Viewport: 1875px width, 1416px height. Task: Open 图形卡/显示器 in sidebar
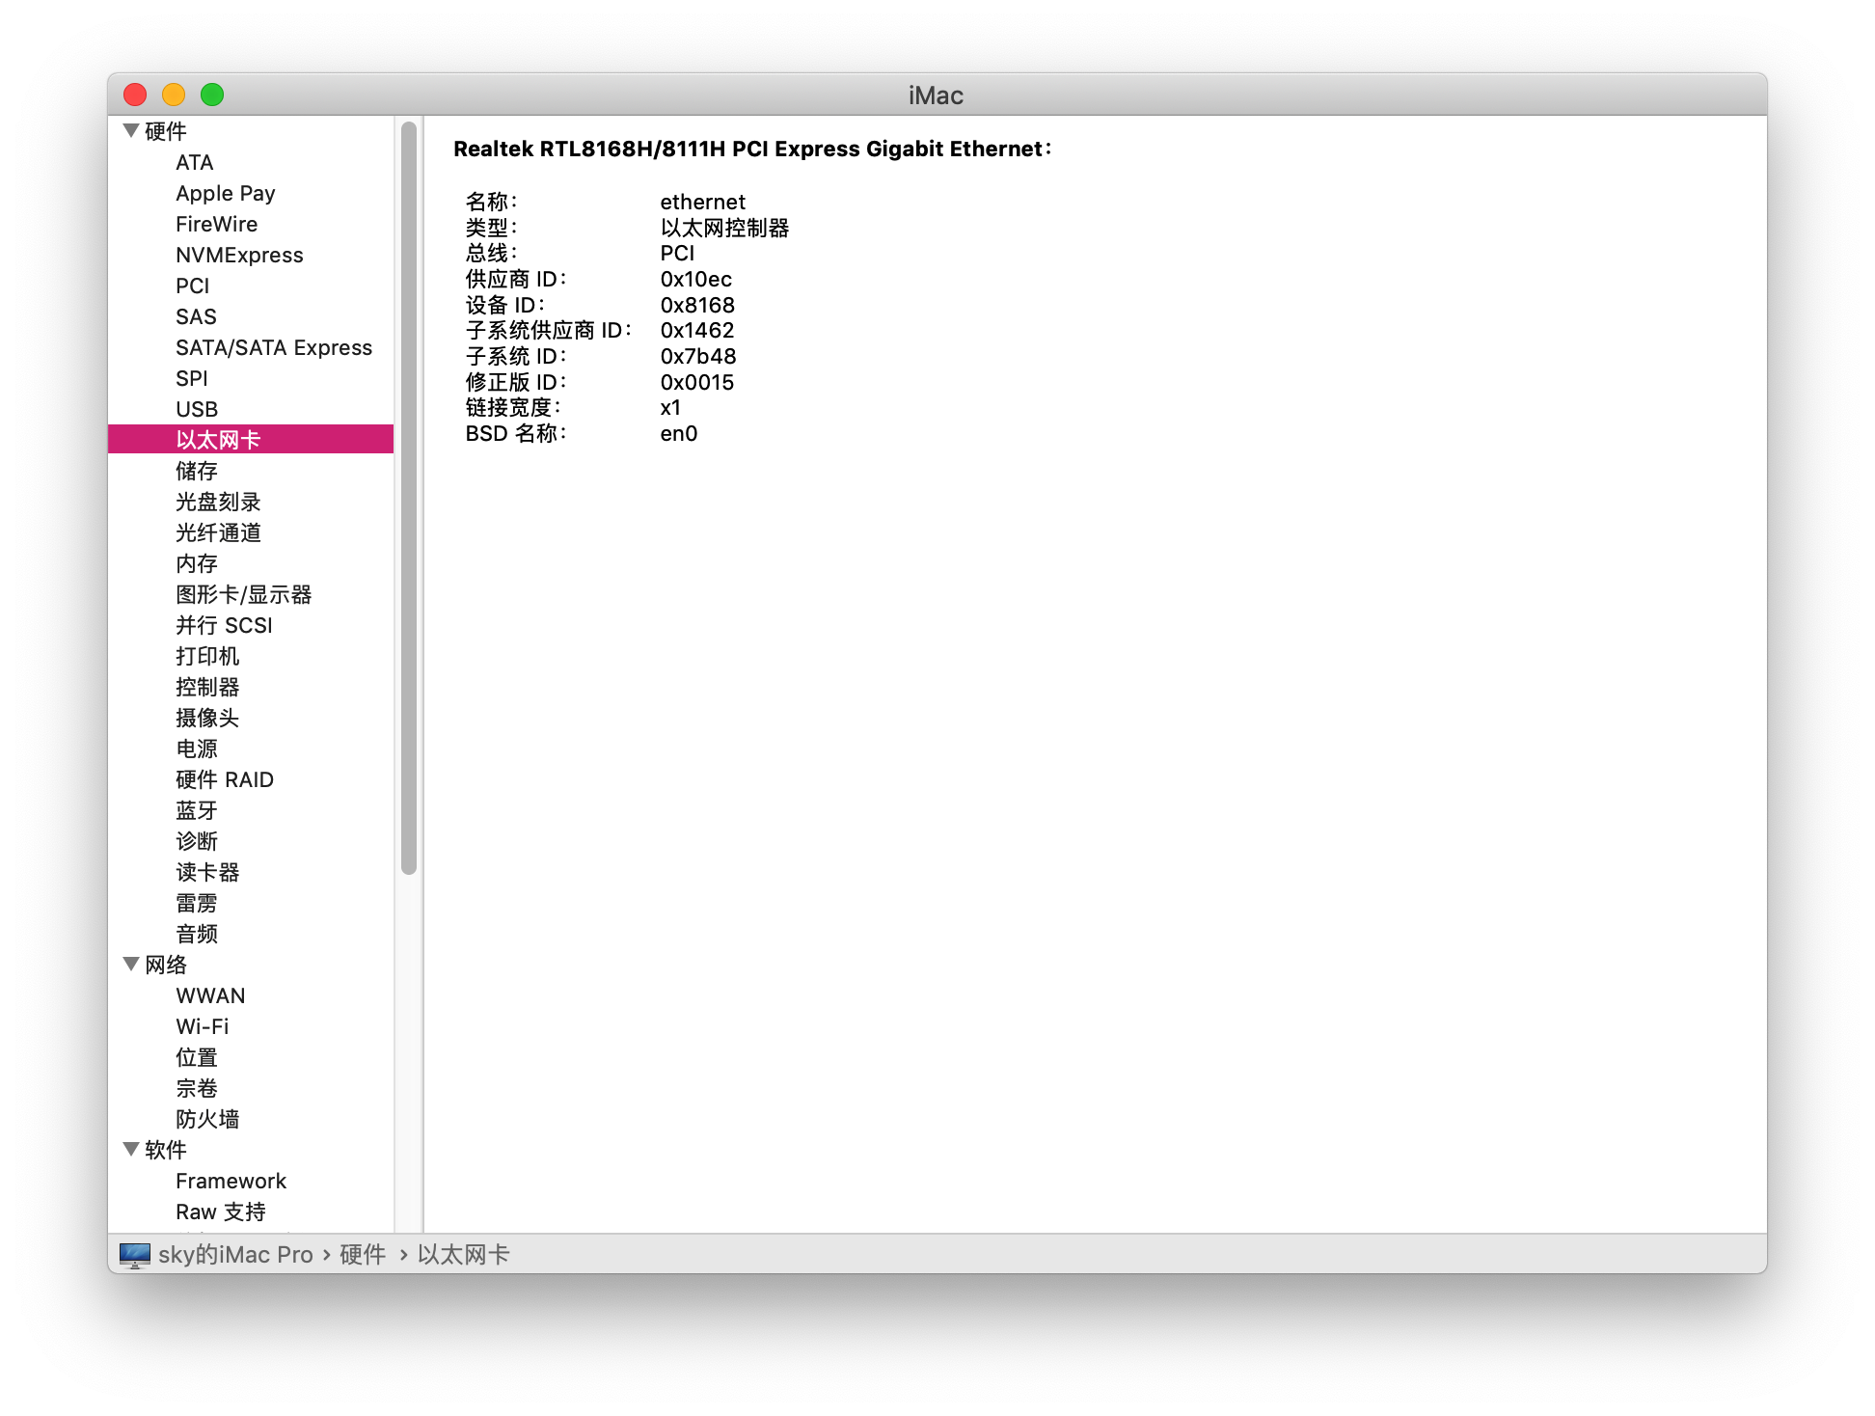(243, 594)
